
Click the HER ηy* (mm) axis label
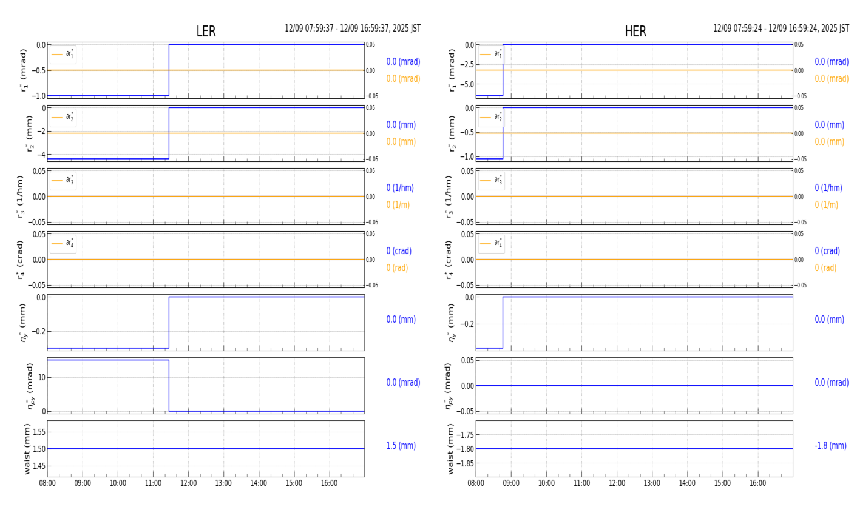click(452, 323)
